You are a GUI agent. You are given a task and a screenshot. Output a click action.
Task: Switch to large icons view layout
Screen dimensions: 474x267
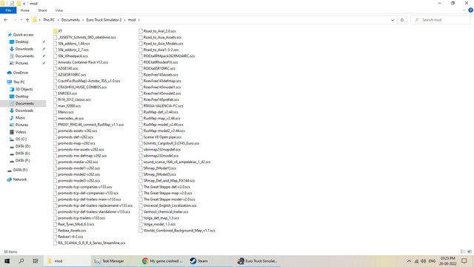(x=470, y=251)
